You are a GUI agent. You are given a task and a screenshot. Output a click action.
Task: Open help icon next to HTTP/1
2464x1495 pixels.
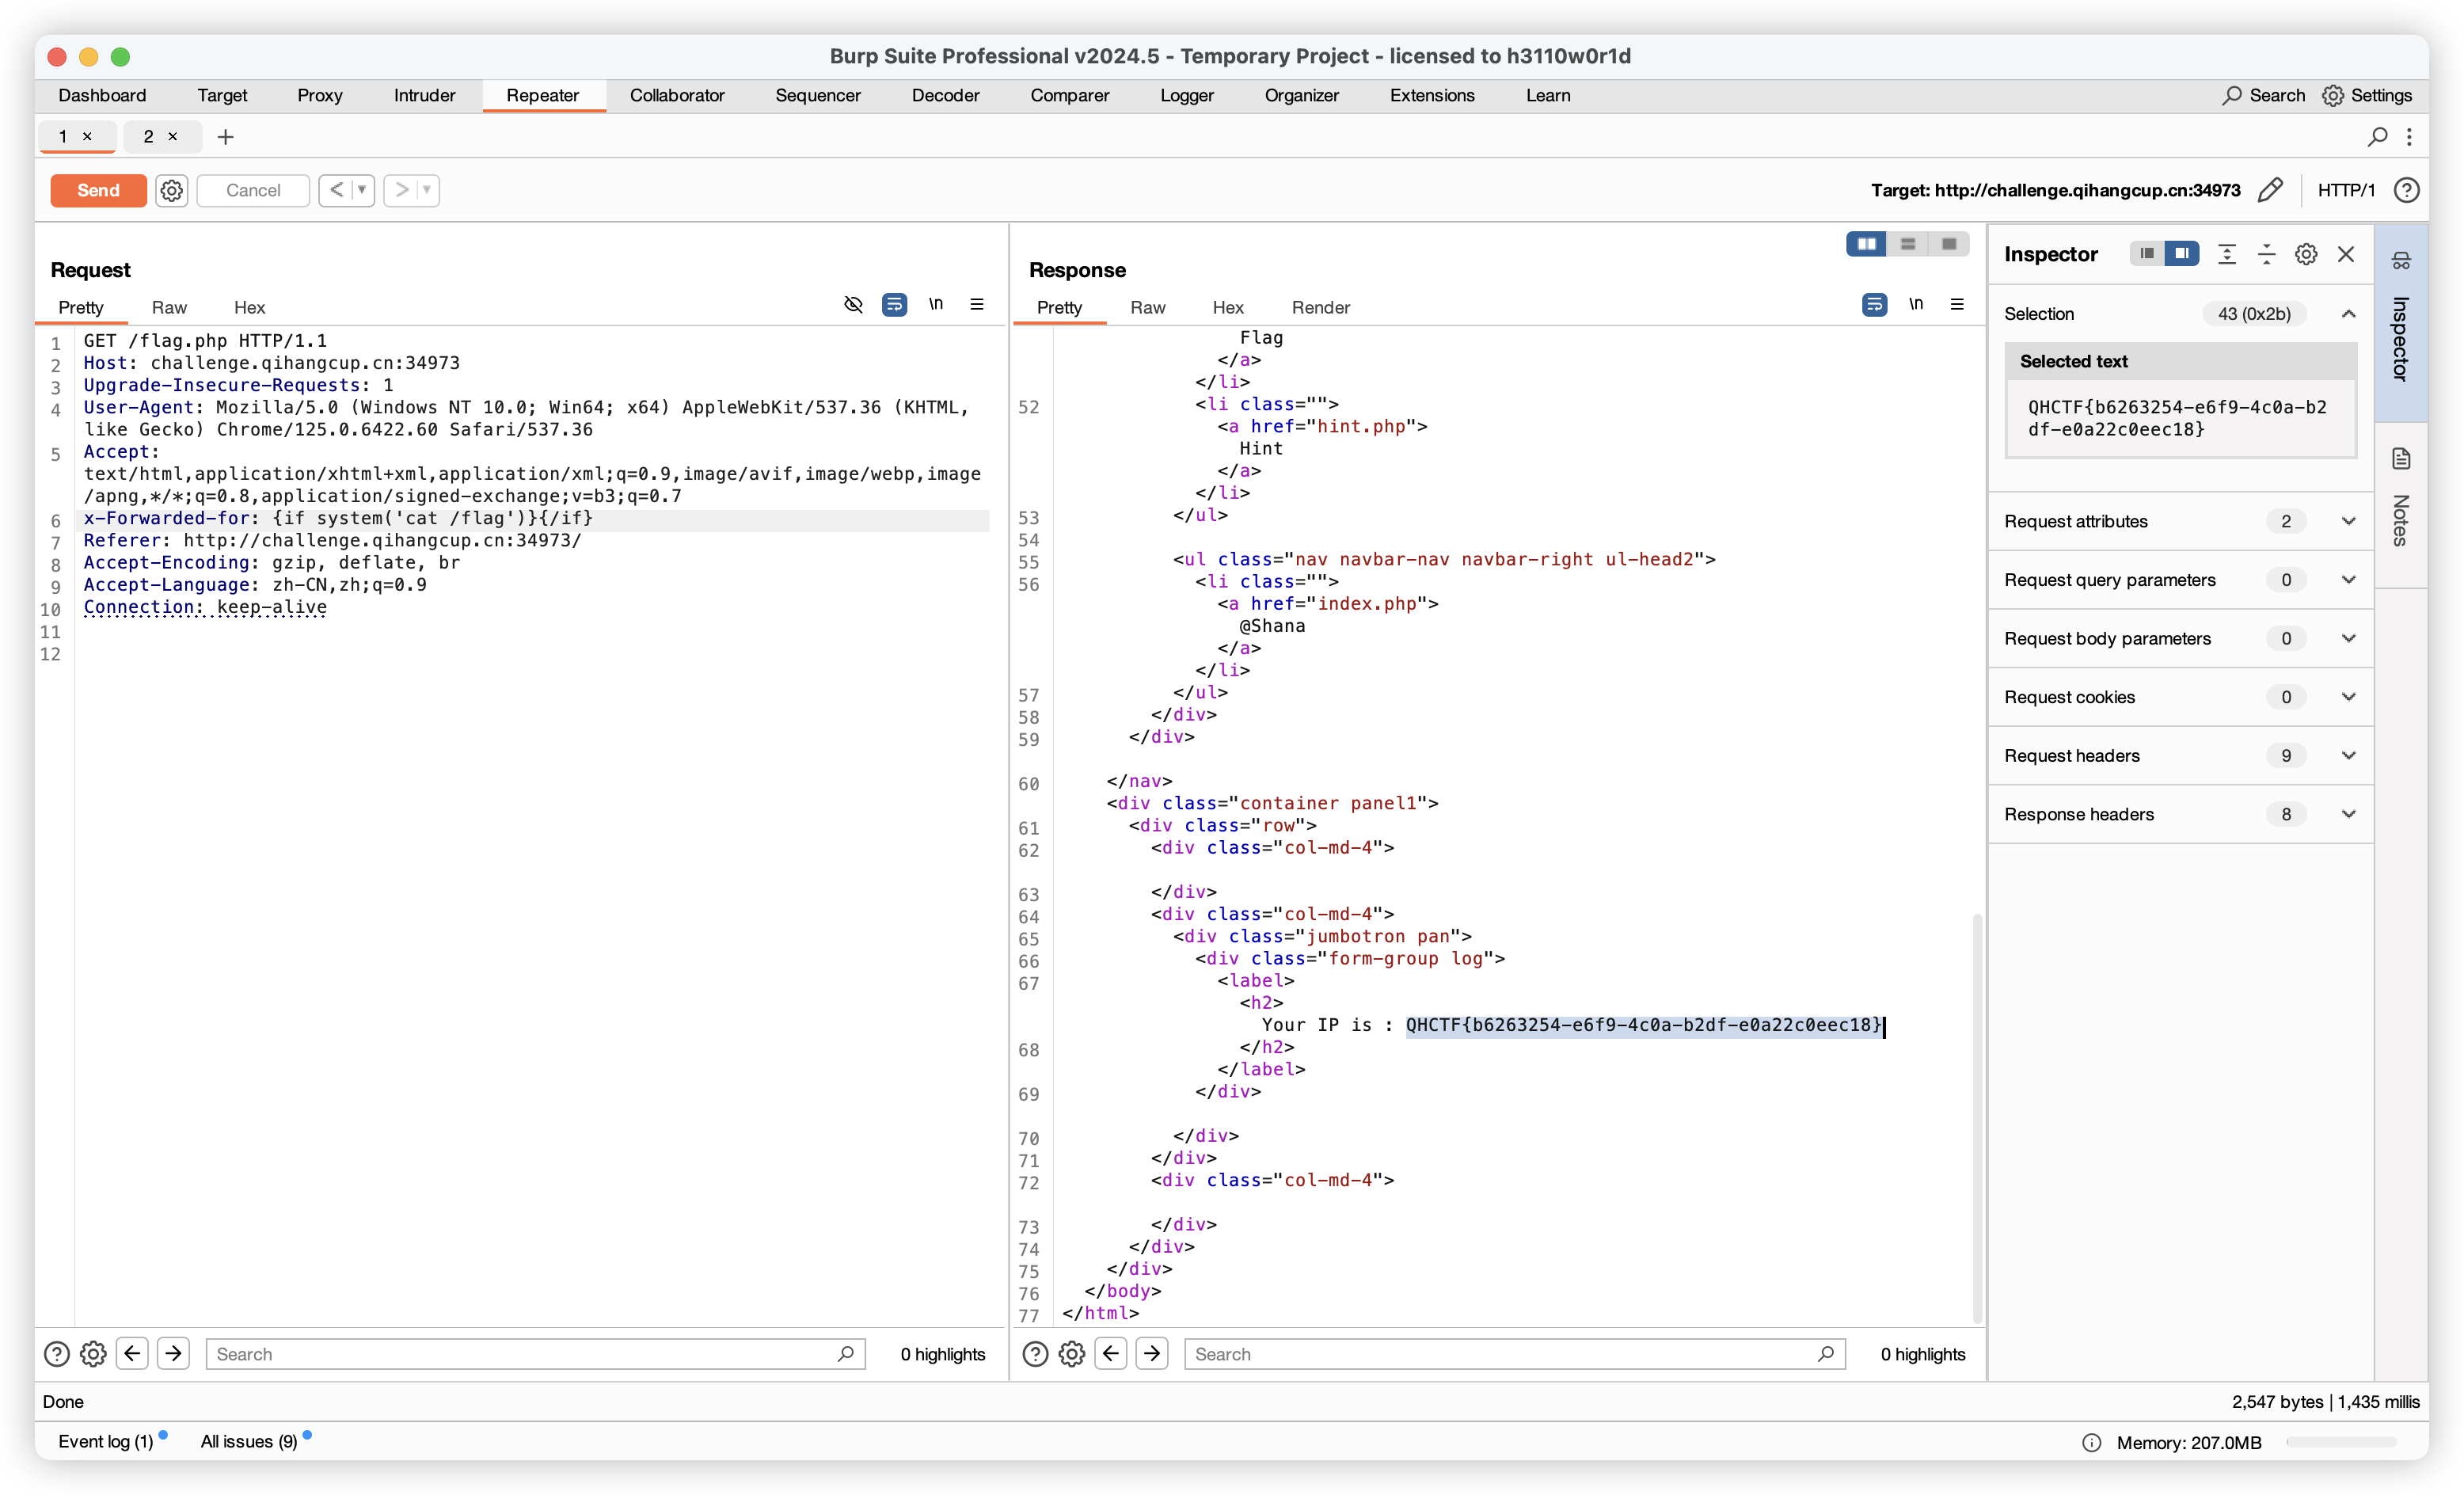(x=2407, y=190)
